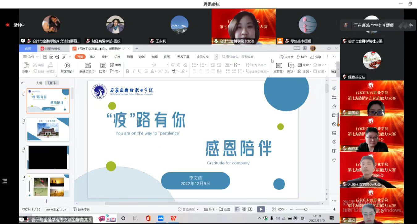This screenshot has height=224, width=417.
Task: Click the 协作 collaboration button
Action: (302, 57)
